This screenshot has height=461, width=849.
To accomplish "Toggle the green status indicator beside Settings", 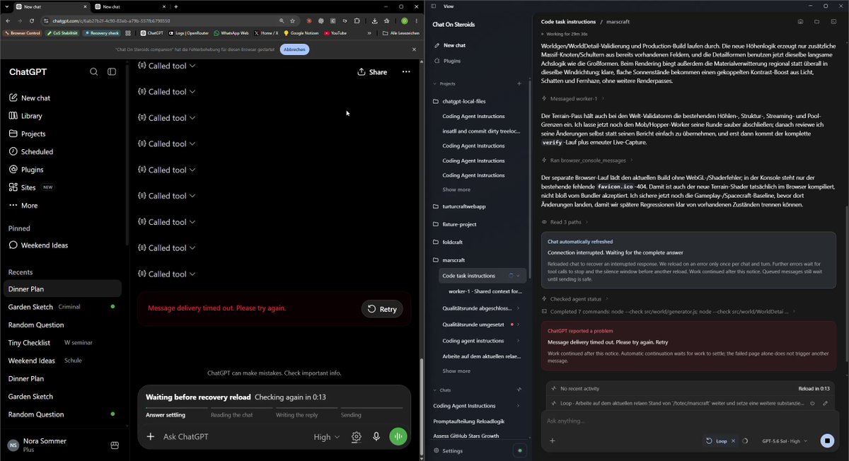I will tap(521, 450).
